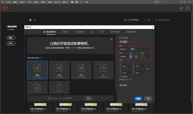Viewport: 193px width, 114px height.
Task: Open the 视图(V) menu
Action: [50, 2]
